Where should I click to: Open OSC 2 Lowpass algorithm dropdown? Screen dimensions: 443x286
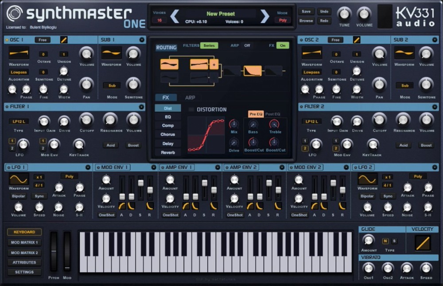click(311, 72)
